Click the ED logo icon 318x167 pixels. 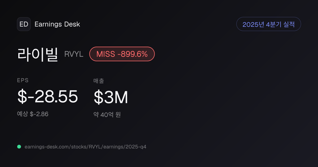(x=24, y=24)
